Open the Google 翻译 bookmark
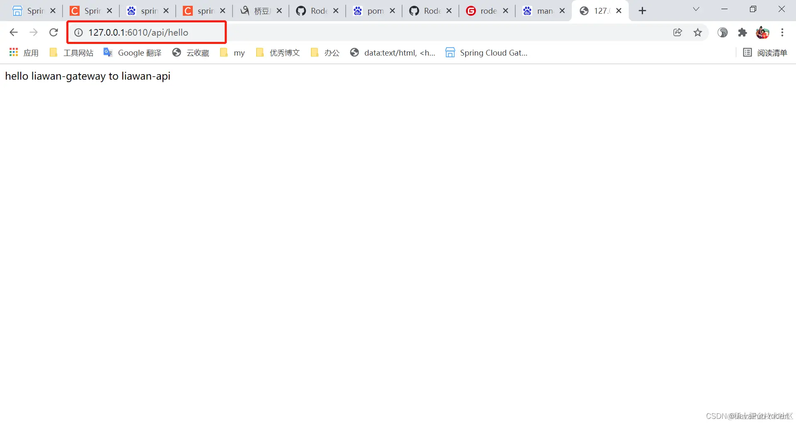 pos(132,53)
